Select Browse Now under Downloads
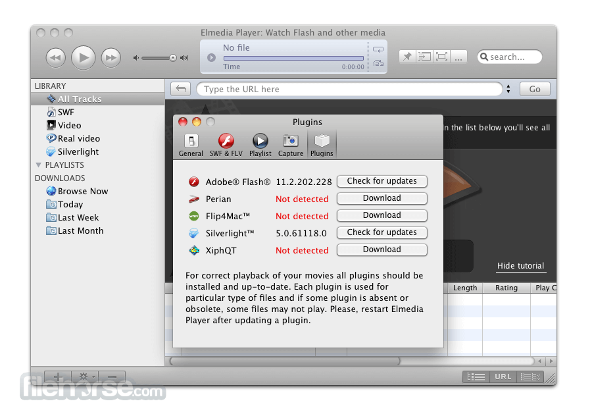The width and height of the screenshot is (592, 420). (x=98, y=191)
